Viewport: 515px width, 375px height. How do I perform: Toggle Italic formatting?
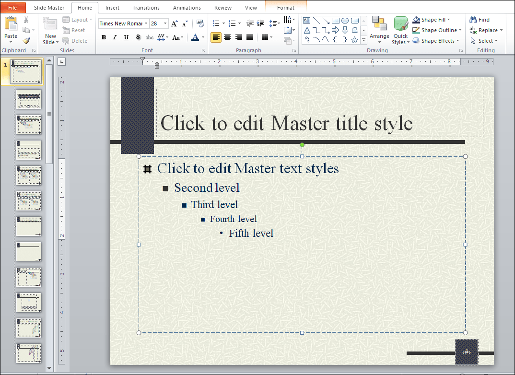pyautogui.click(x=115, y=37)
